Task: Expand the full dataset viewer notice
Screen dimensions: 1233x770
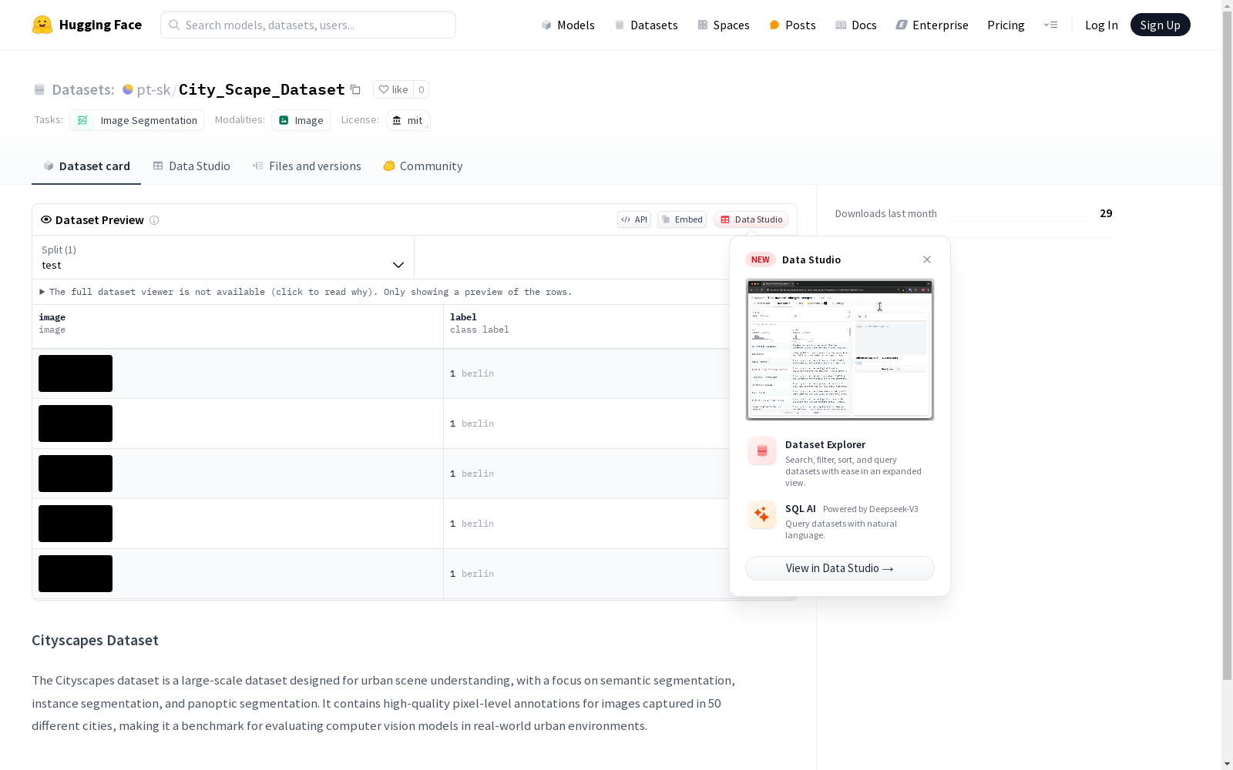Action: click(x=306, y=292)
